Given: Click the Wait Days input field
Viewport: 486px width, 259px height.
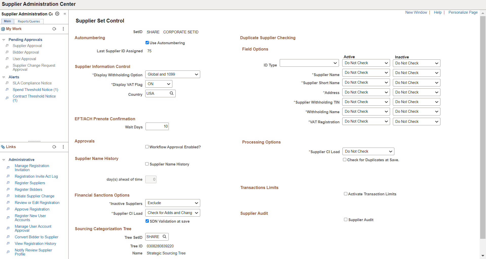Looking at the screenshot, I should coord(157,126).
